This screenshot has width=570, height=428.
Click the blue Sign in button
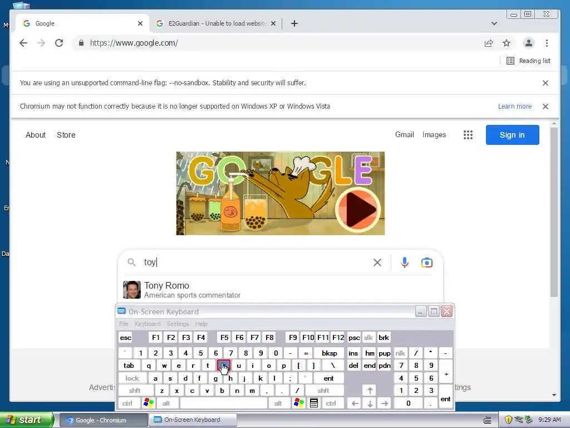[512, 135]
